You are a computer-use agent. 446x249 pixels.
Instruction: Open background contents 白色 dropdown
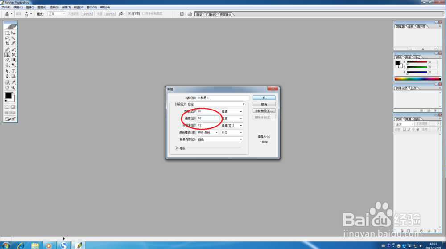[x=220, y=139]
